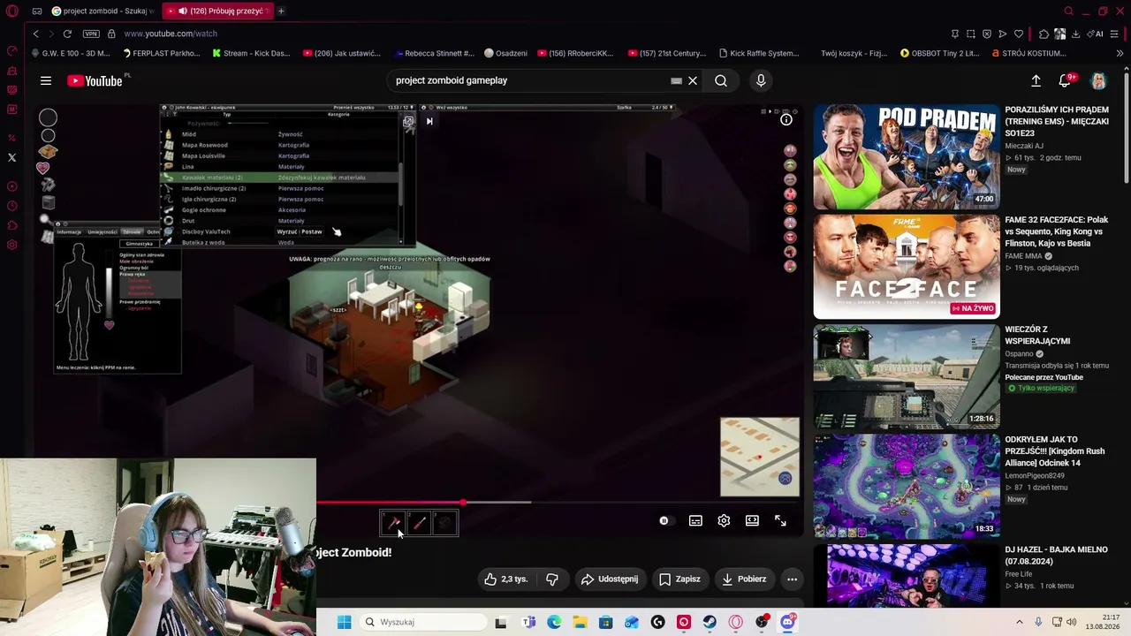Focus the address bar www.youtube.com/watch

pos(171,34)
